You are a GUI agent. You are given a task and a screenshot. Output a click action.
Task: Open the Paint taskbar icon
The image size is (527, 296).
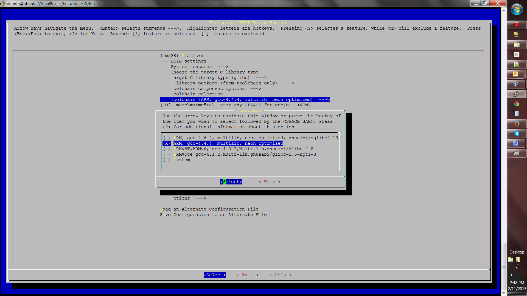pos(517,153)
